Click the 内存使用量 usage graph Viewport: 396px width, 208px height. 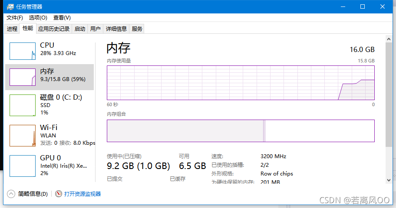241,83
